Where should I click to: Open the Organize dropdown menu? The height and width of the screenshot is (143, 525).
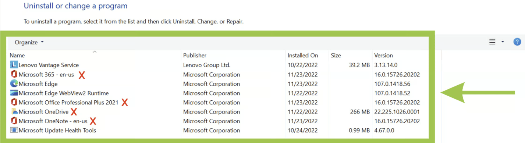pyautogui.click(x=29, y=42)
